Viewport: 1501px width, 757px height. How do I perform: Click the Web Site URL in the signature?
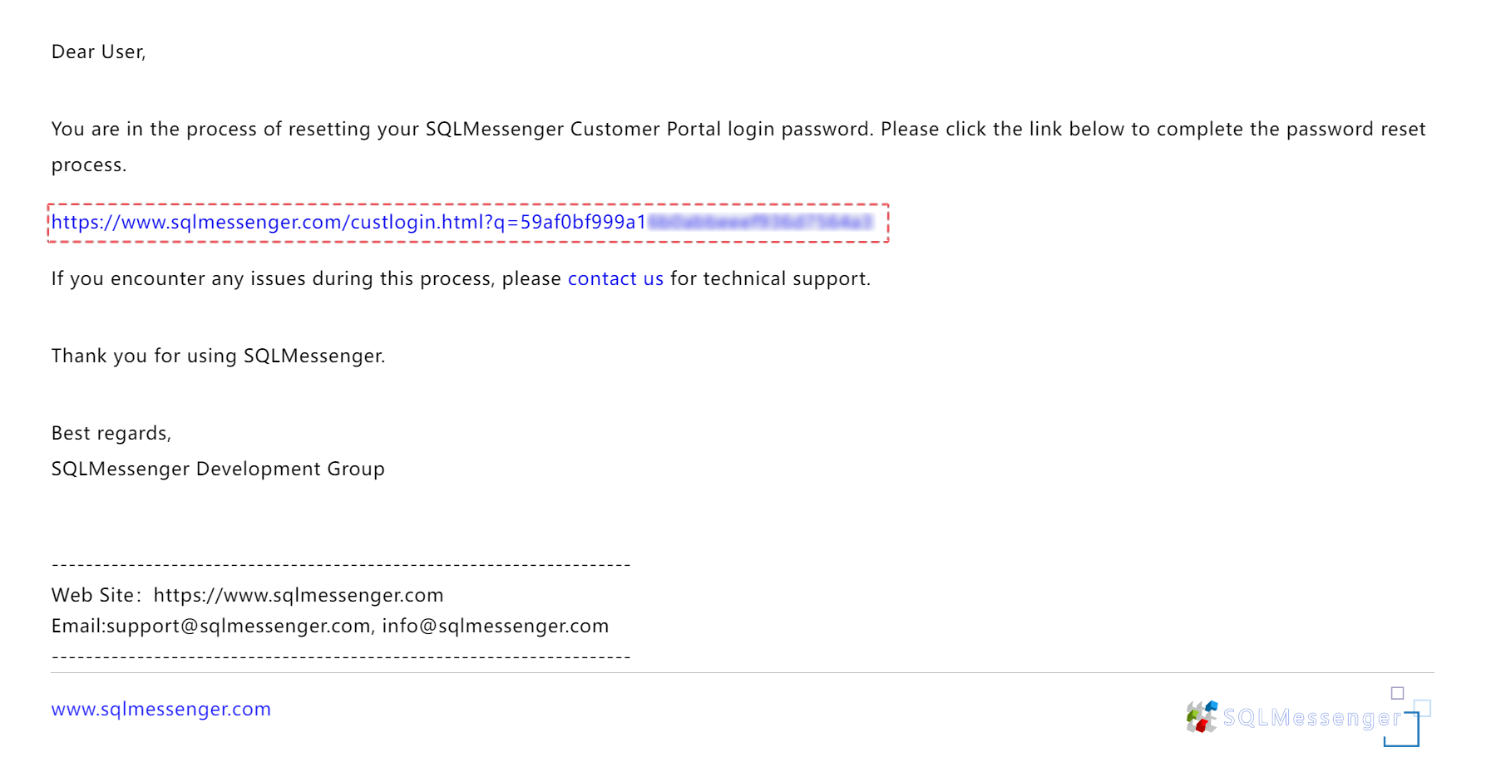pos(299,596)
